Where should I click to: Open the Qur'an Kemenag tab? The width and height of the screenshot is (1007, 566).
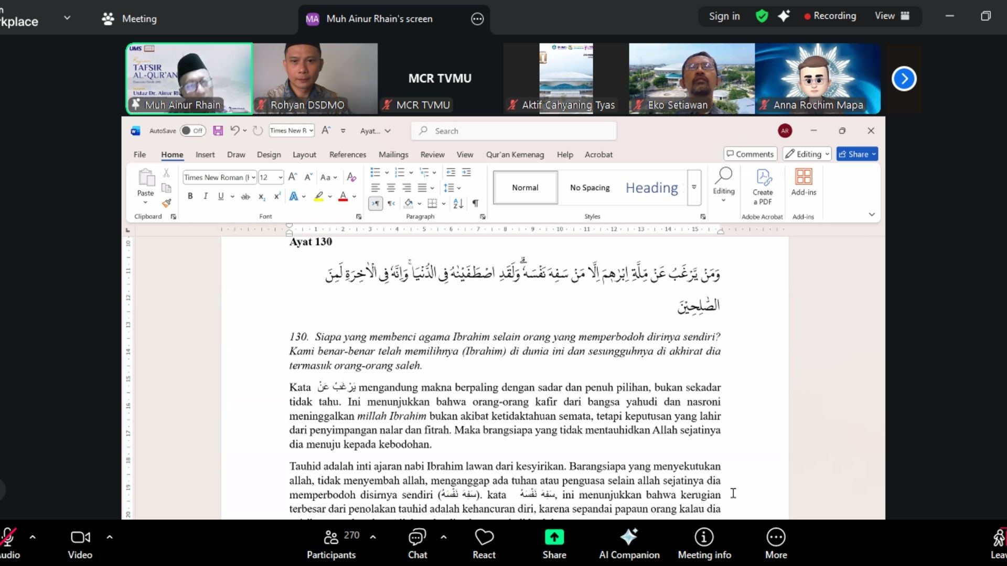pyautogui.click(x=515, y=155)
